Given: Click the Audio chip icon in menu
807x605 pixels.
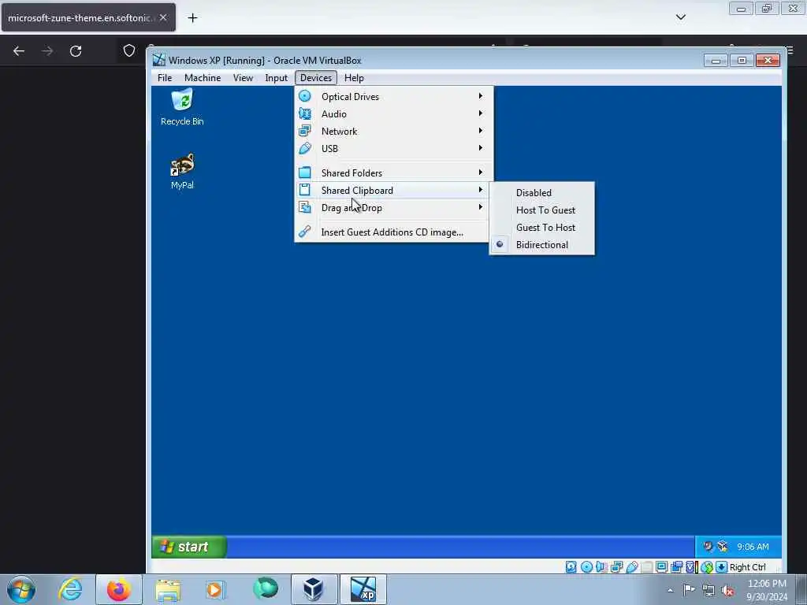Looking at the screenshot, I should (x=305, y=113).
